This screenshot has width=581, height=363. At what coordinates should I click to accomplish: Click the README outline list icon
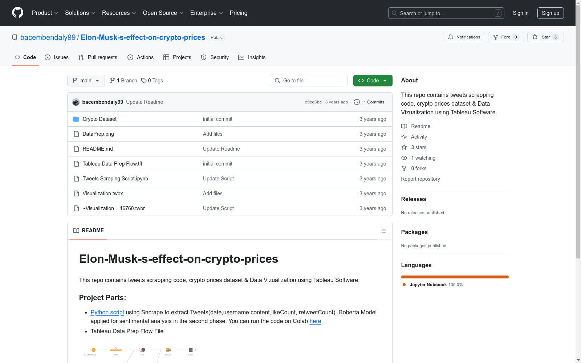tap(383, 231)
